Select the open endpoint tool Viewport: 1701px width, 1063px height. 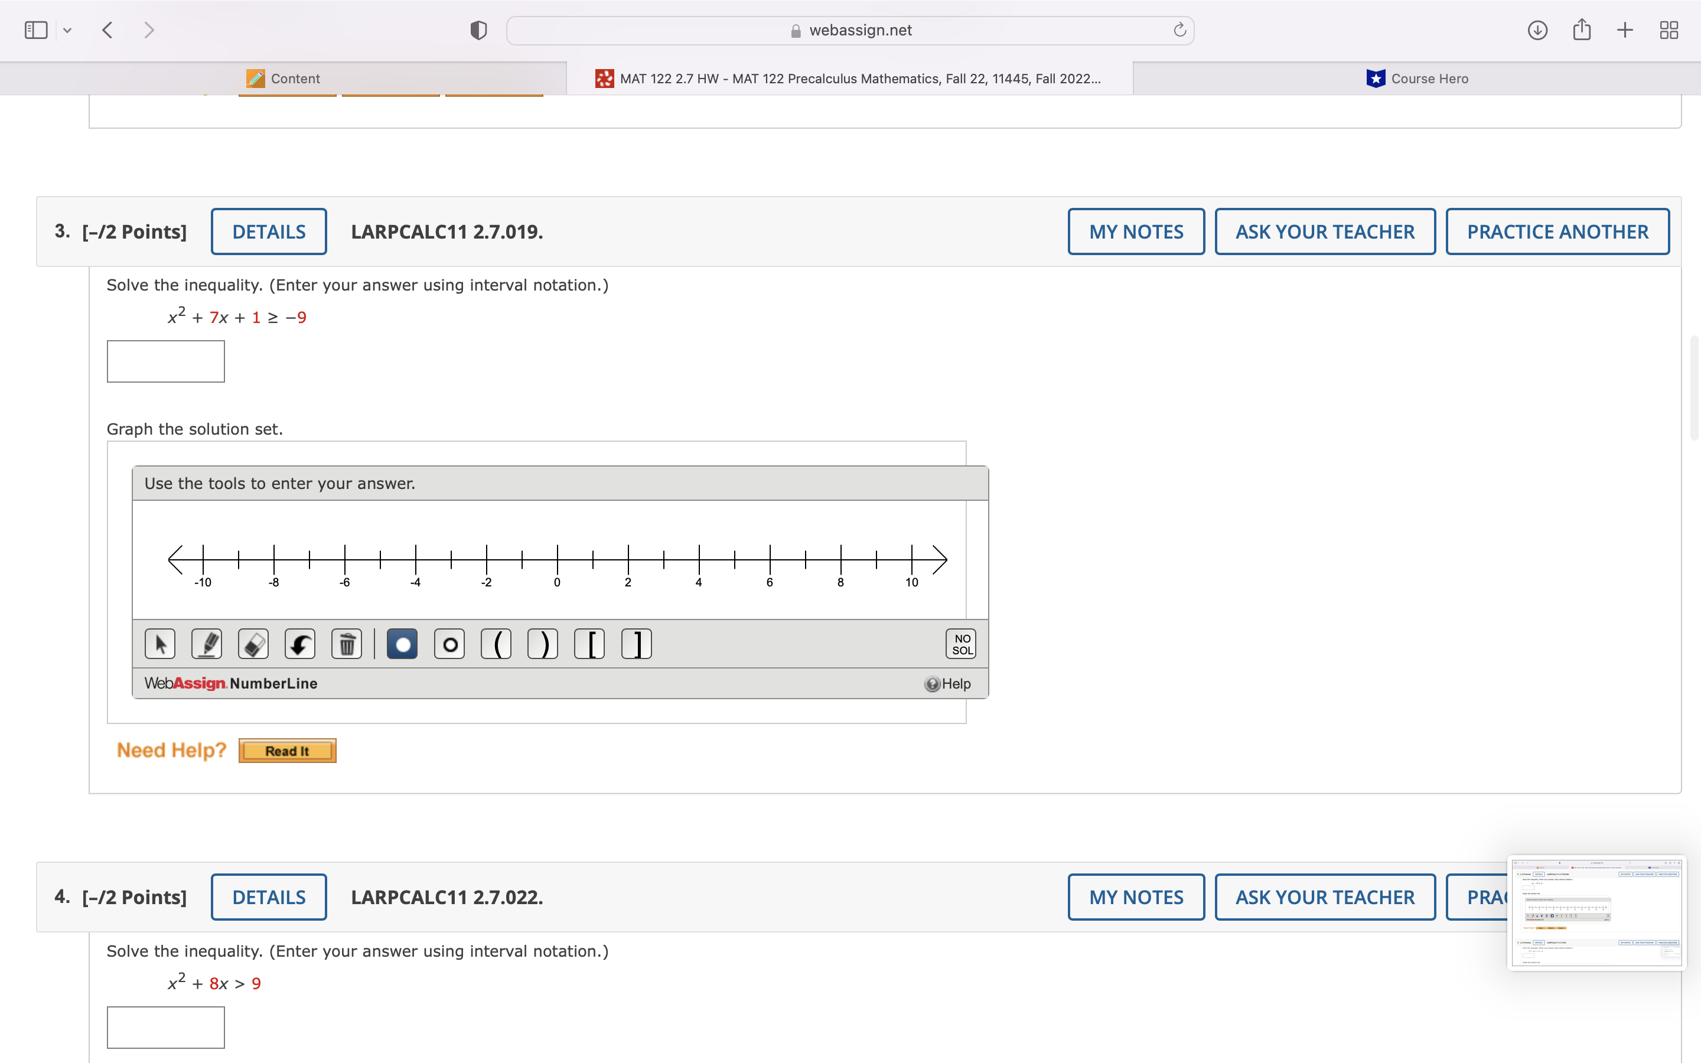(449, 643)
